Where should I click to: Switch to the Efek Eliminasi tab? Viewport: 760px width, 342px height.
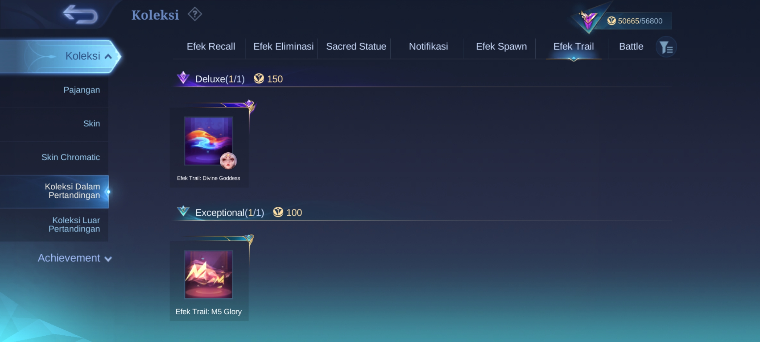[x=283, y=47]
